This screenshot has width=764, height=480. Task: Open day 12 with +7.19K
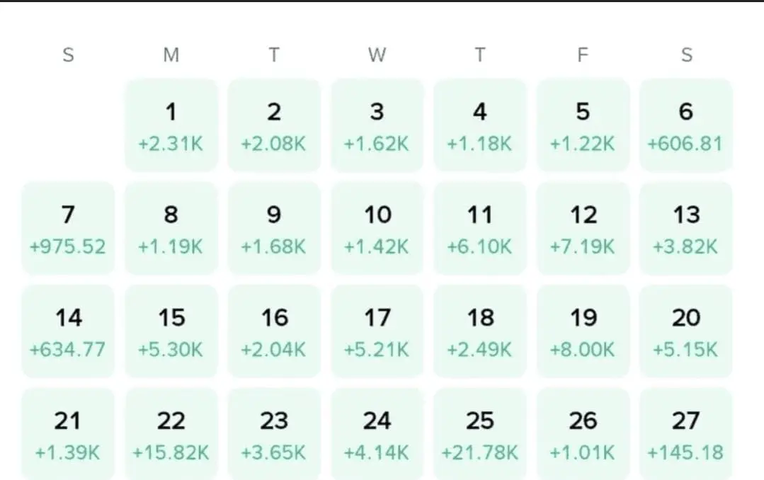[583, 229]
